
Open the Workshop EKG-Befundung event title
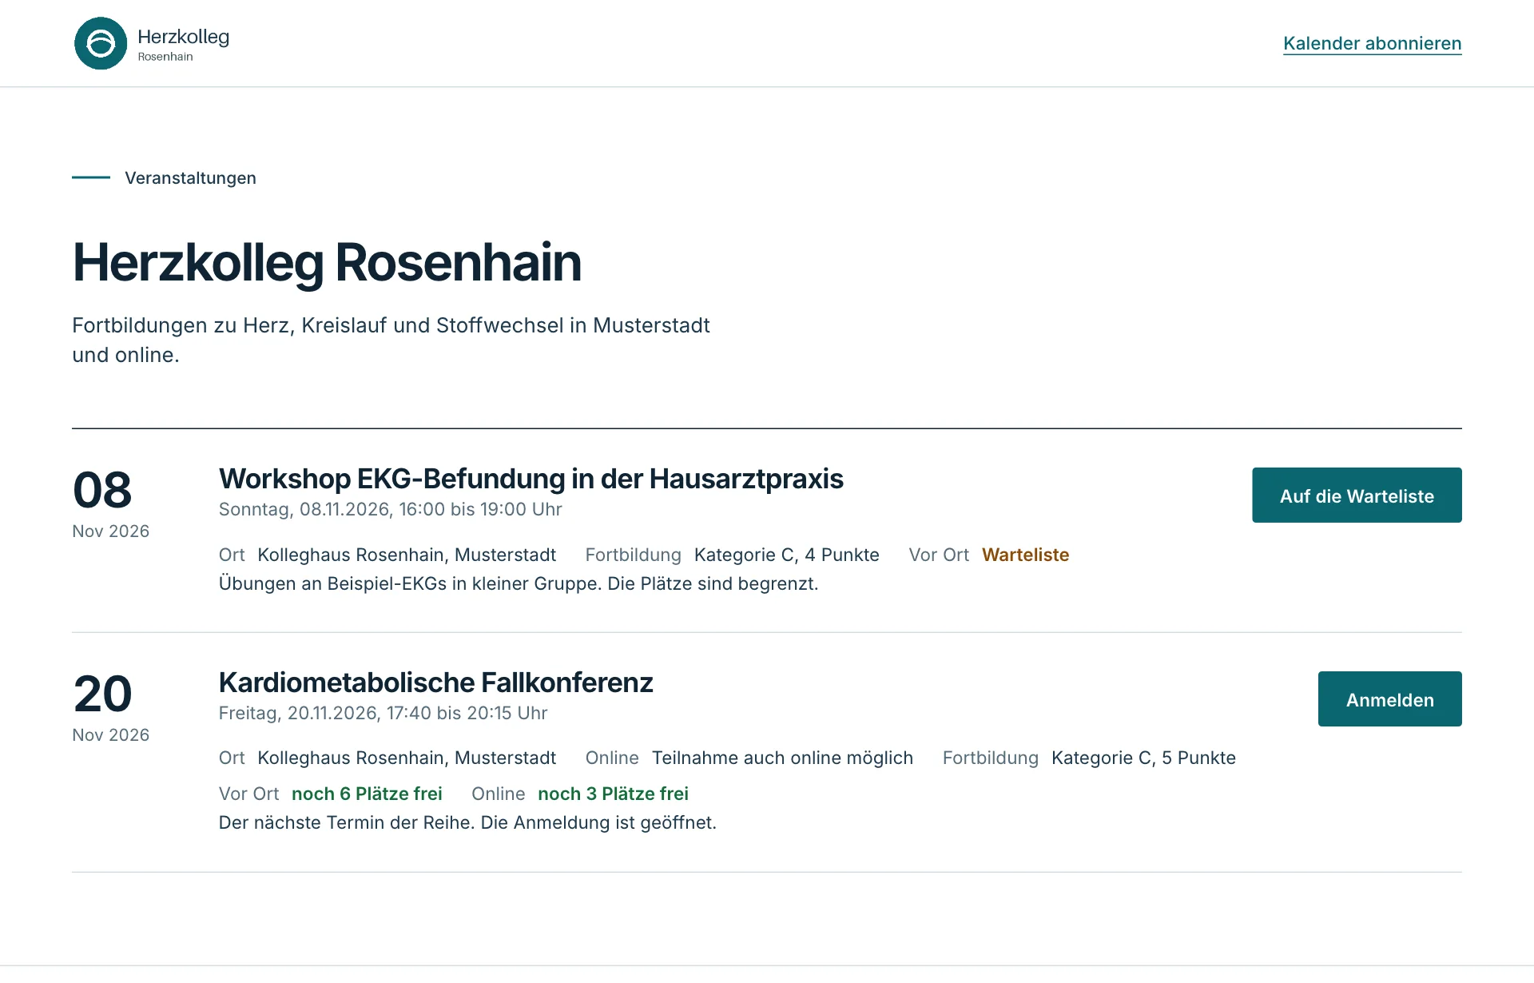(x=531, y=479)
